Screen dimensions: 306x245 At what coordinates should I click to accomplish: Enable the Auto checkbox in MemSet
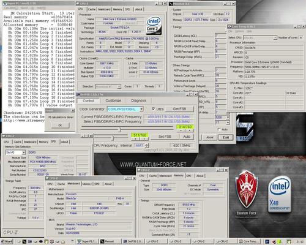219,129
